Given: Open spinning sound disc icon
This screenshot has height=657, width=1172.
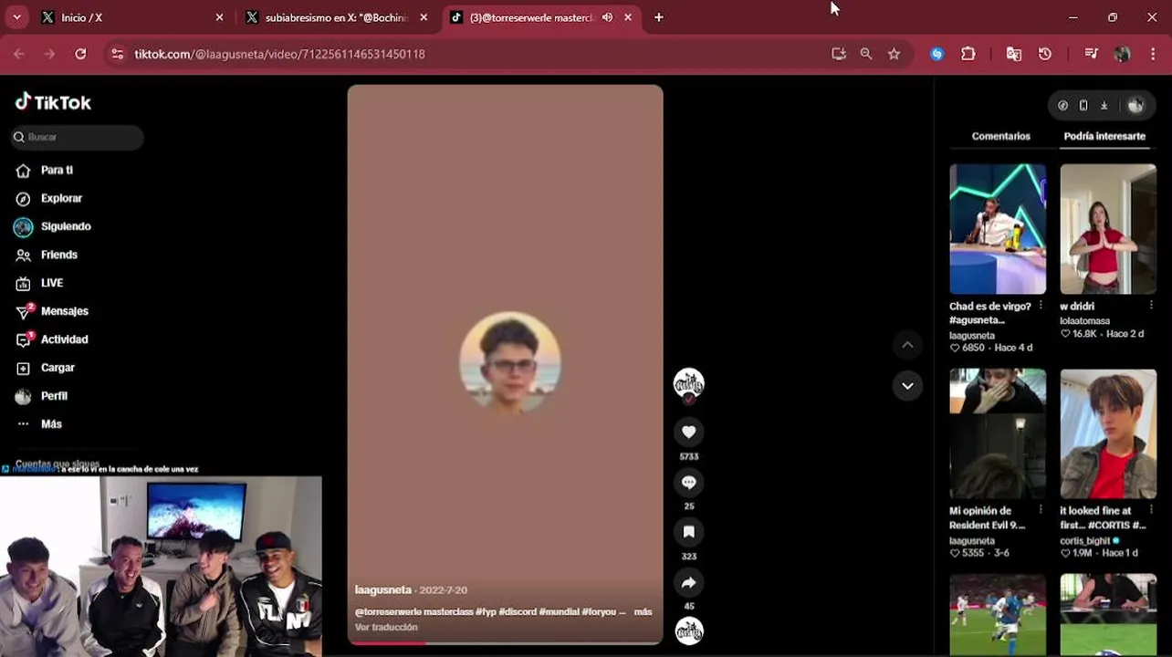Looking at the screenshot, I should (688, 631).
